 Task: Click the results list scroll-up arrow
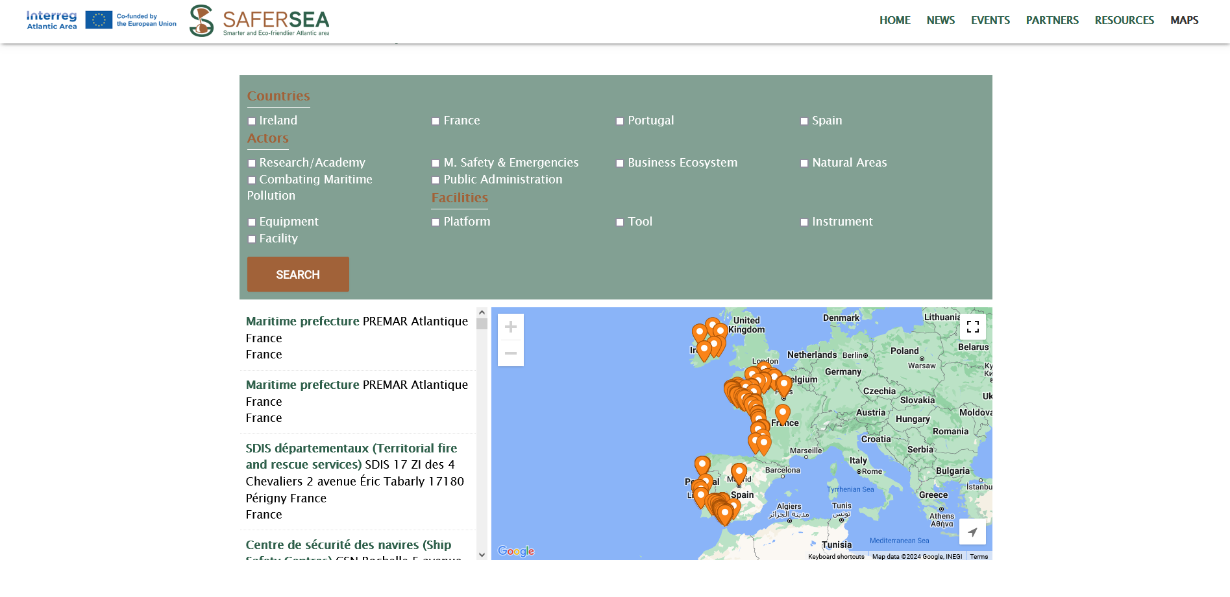[x=482, y=312]
